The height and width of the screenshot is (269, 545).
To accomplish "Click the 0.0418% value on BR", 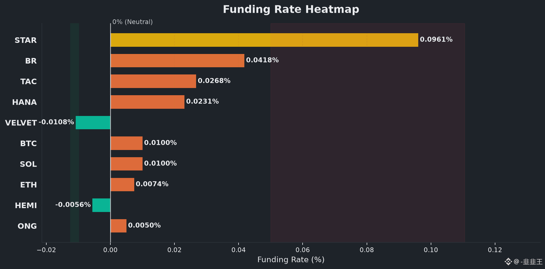I will pyautogui.click(x=262, y=60).
